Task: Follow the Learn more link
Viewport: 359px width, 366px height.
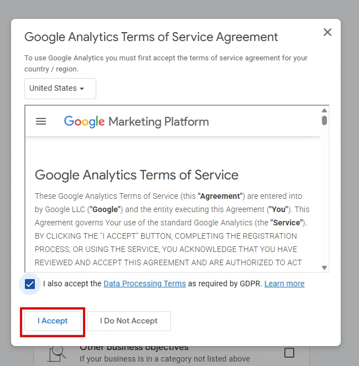Action: pyautogui.click(x=284, y=283)
